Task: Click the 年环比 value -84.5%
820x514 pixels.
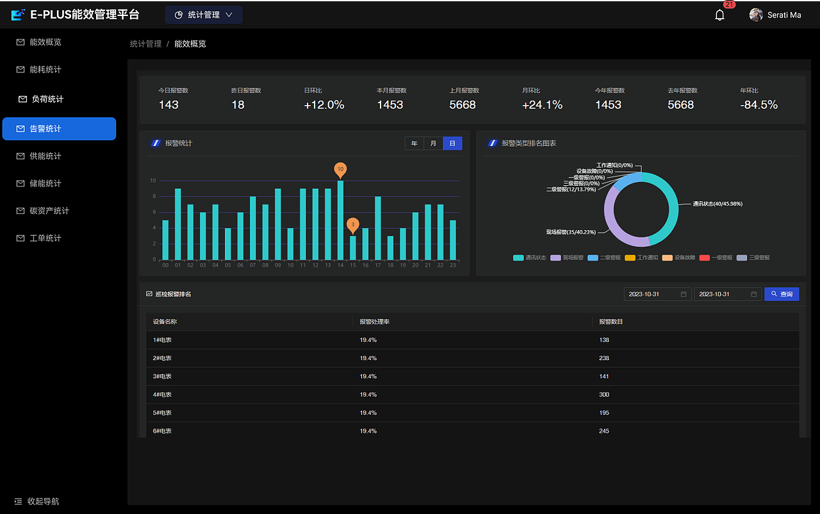Action: click(758, 104)
